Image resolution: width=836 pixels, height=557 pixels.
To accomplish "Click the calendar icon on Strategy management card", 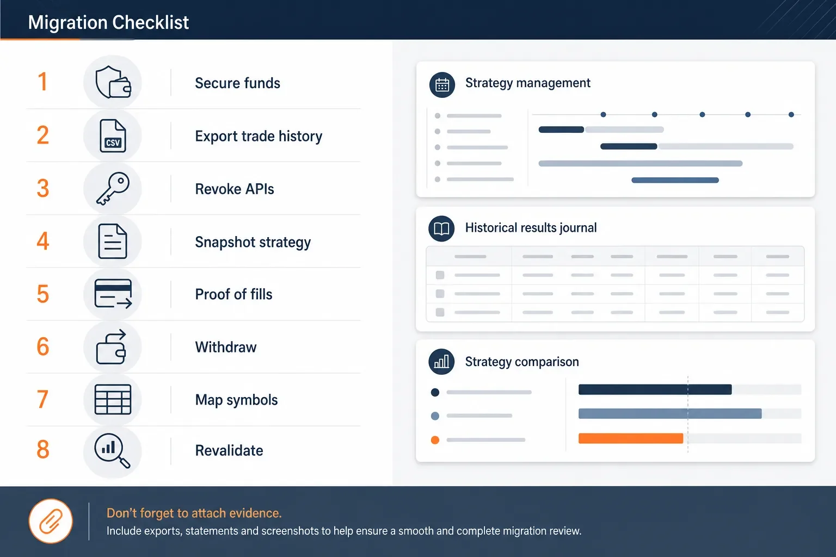I will point(442,85).
